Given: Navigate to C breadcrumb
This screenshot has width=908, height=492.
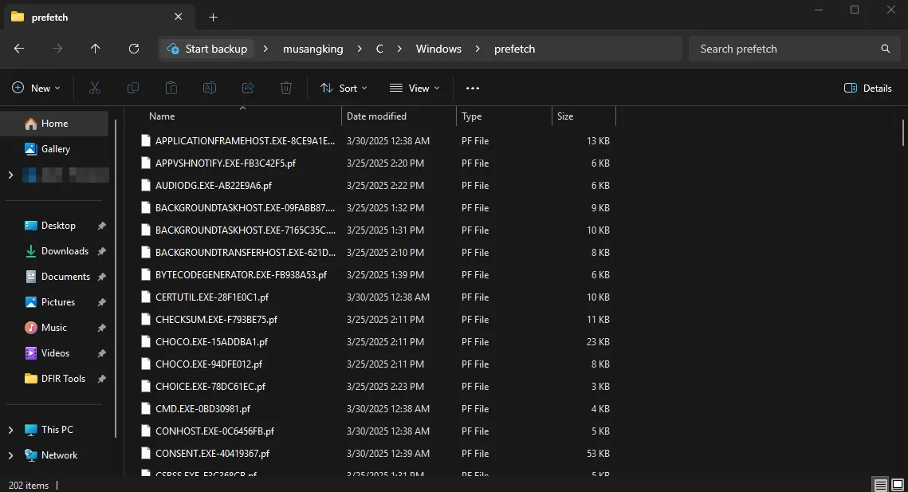Looking at the screenshot, I should coord(379,49).
